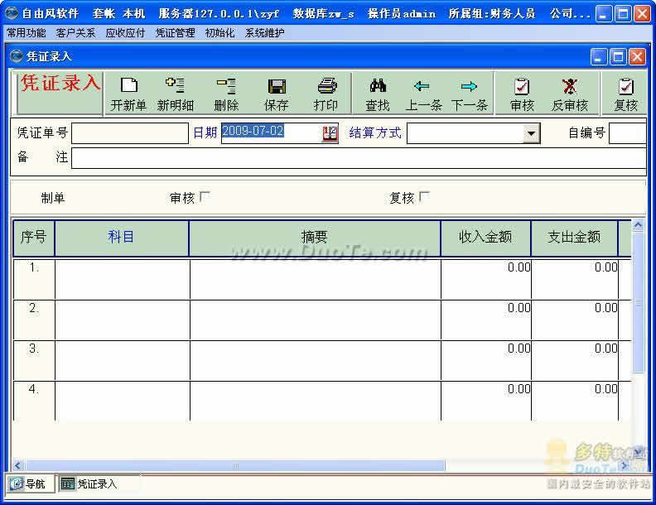The width and height of the screenshot is (656, 505).
Task: Click the 收入金额 cell in row 1
Action: pyautogui.click(x=486, y=279)
